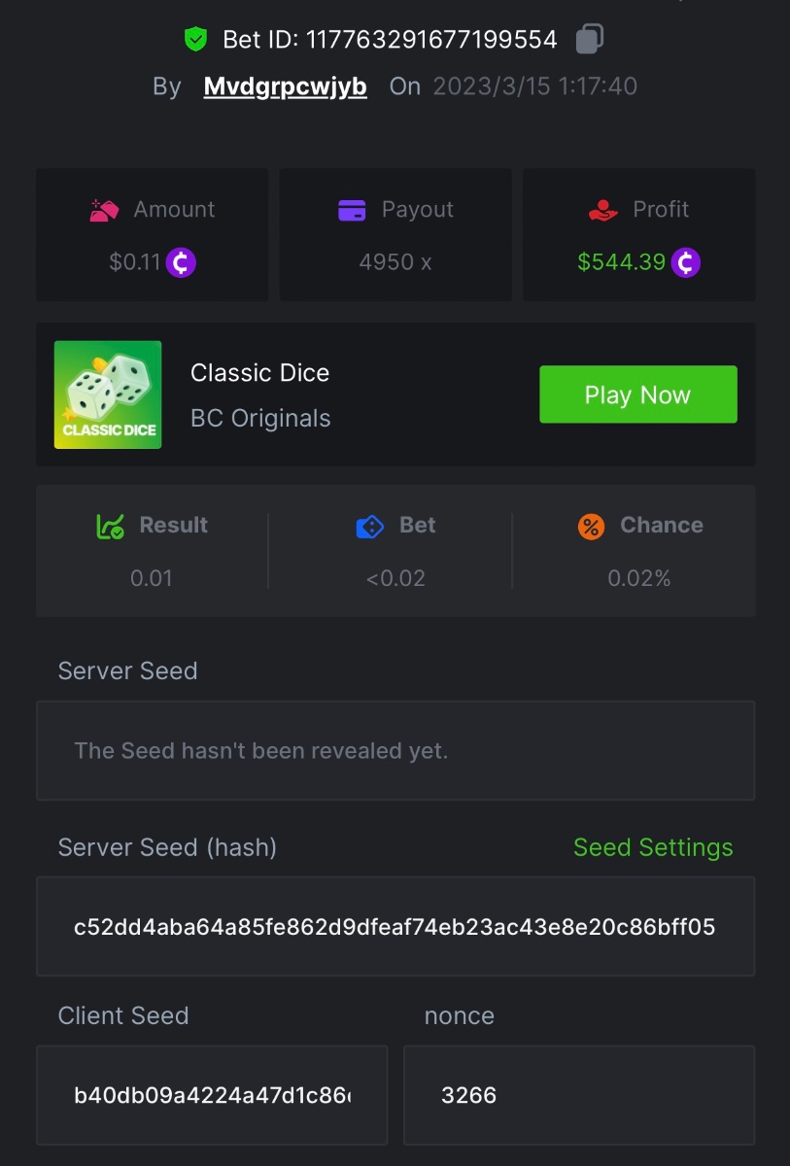Copy the Bet ID with the copy icon

pos(589,39)
